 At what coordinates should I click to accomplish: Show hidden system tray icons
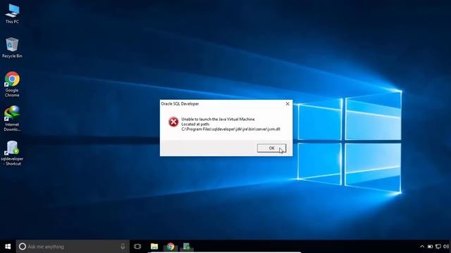(x=422, y=247)
